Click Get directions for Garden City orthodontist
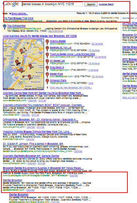The image size is (137, 203). 56,31
